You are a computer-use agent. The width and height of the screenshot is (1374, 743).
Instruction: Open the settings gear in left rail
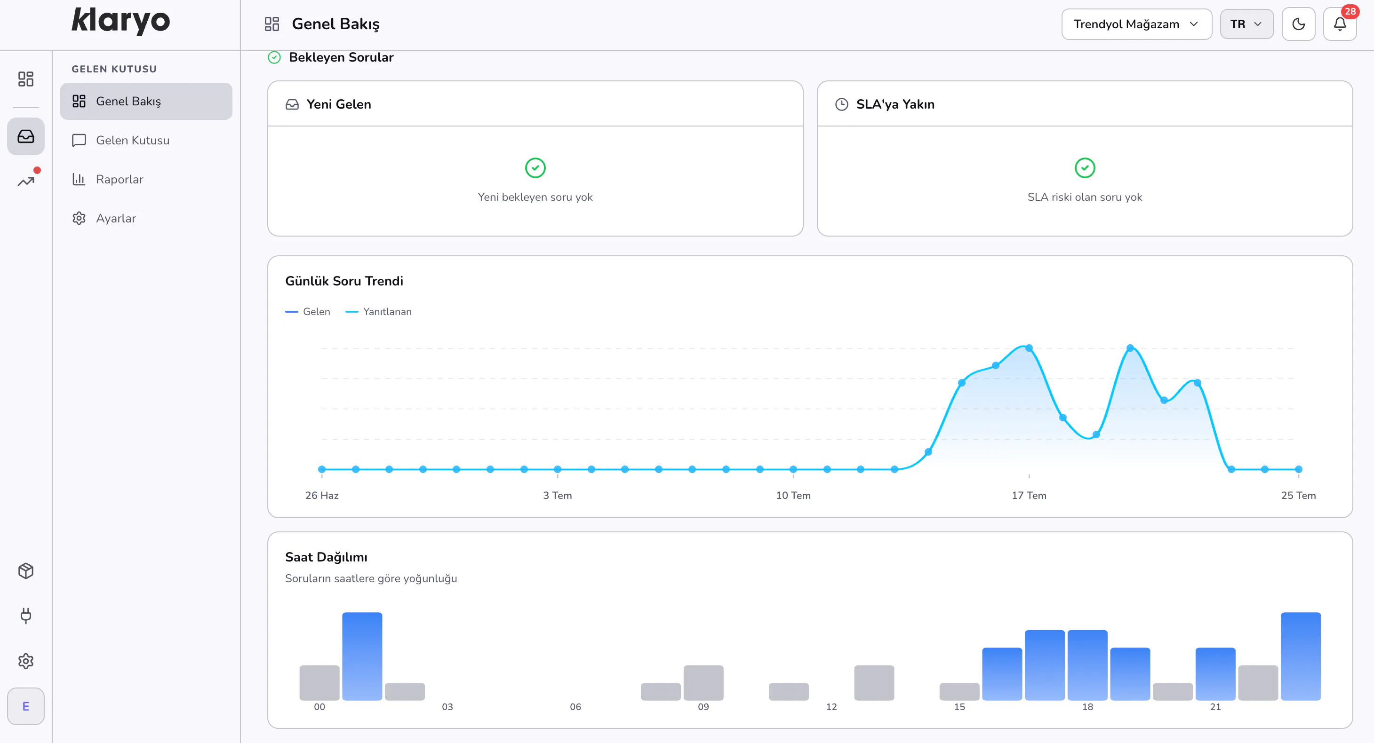(25, 661)
